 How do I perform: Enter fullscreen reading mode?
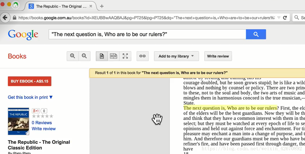(125, 56)
